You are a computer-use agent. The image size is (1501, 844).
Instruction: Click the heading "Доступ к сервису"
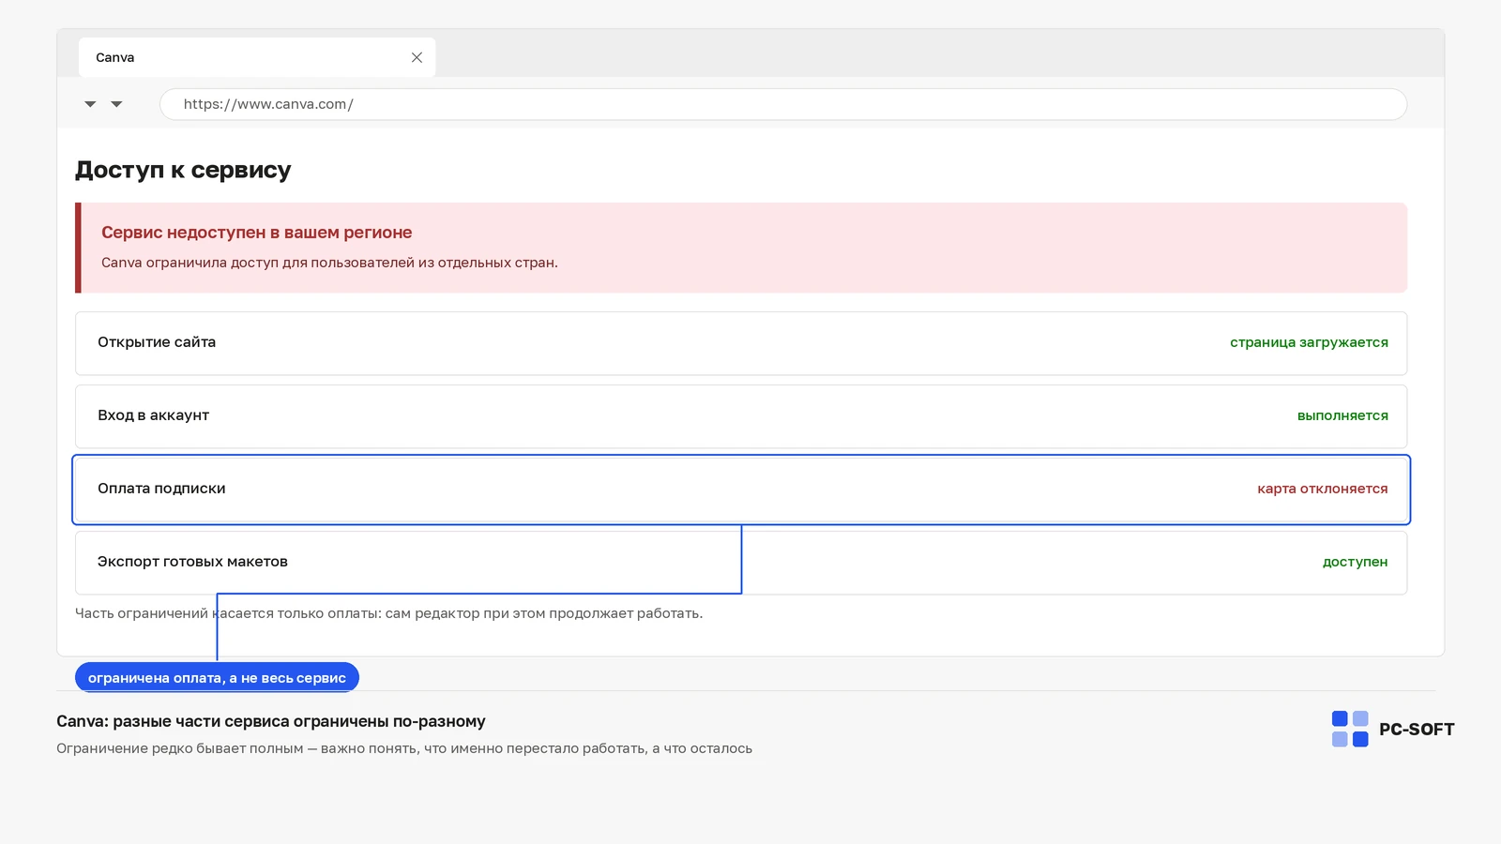183,170
